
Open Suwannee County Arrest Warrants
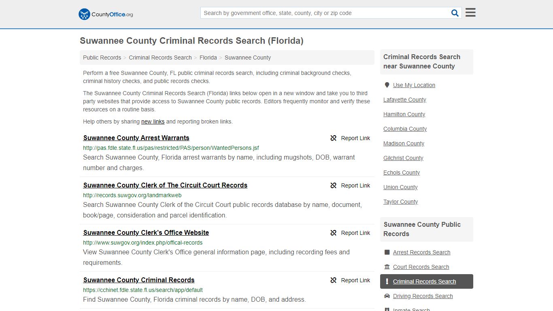pos(136,138)
